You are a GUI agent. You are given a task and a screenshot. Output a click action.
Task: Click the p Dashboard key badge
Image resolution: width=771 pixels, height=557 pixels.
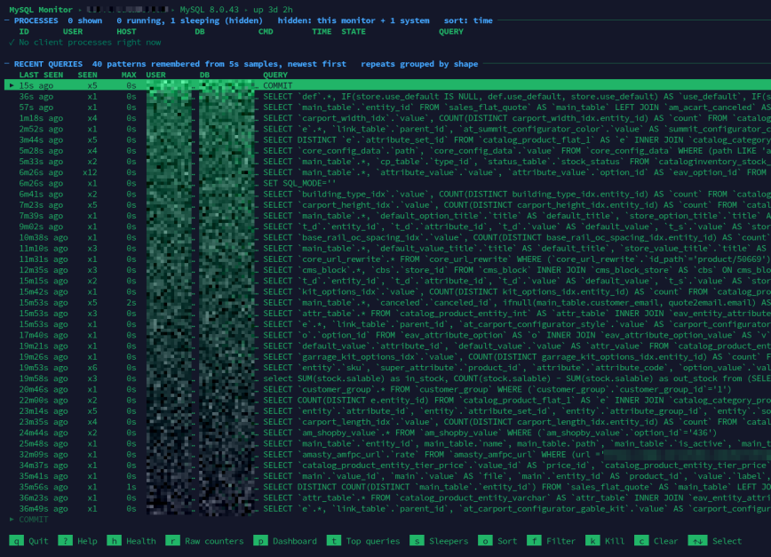pyautogui.click(x=260, y=541)
